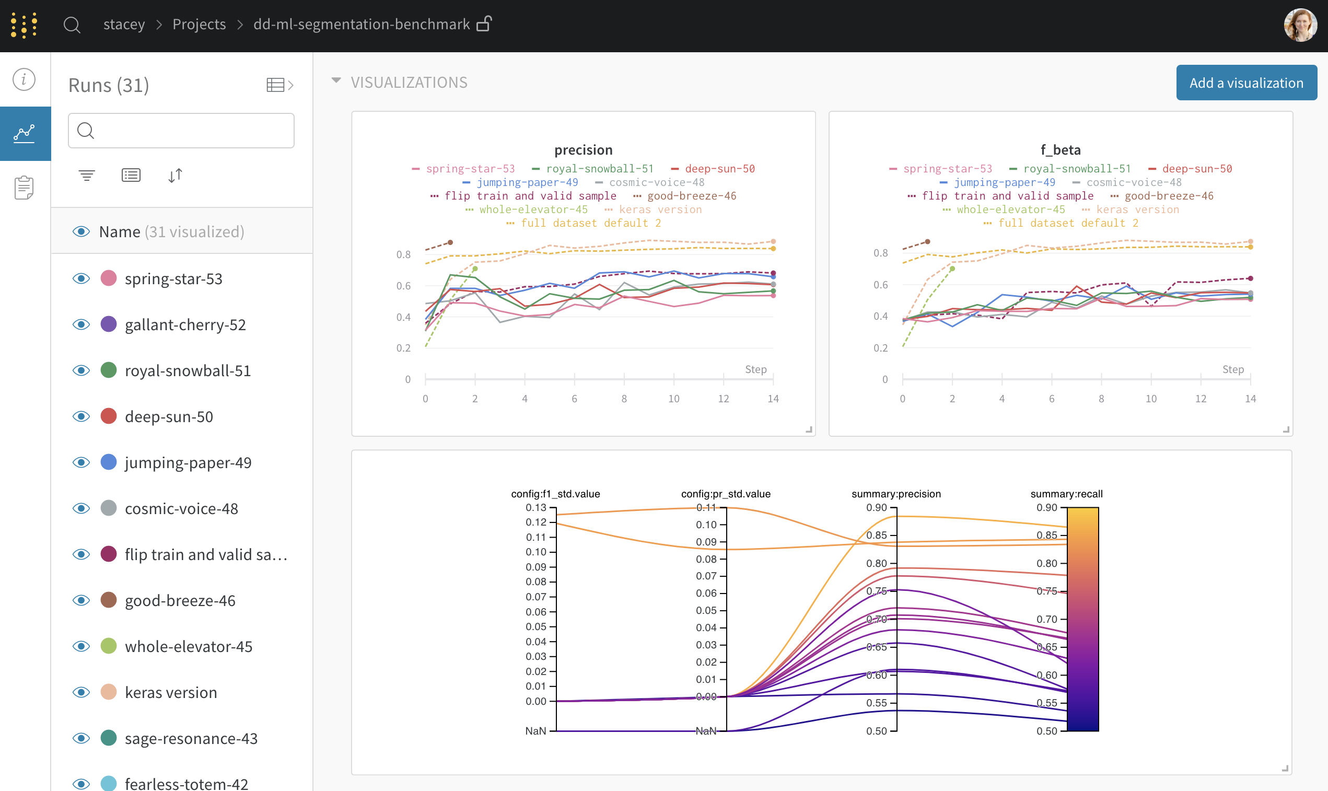
Task: Click the filter runs icon
Action: 87,175
